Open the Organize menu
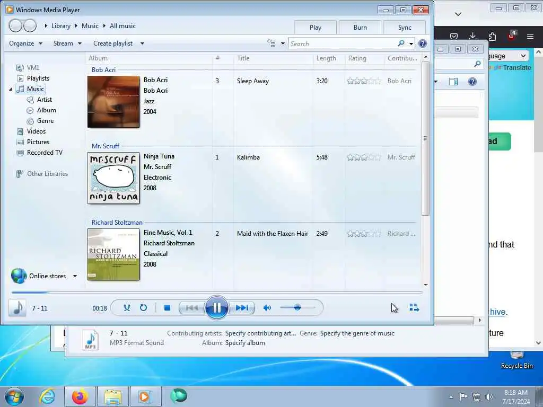Image resolution: width=543 pixels, height=407 pixels. point(25,43)
